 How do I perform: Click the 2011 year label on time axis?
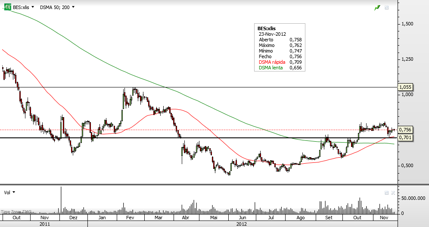point(45,224)
